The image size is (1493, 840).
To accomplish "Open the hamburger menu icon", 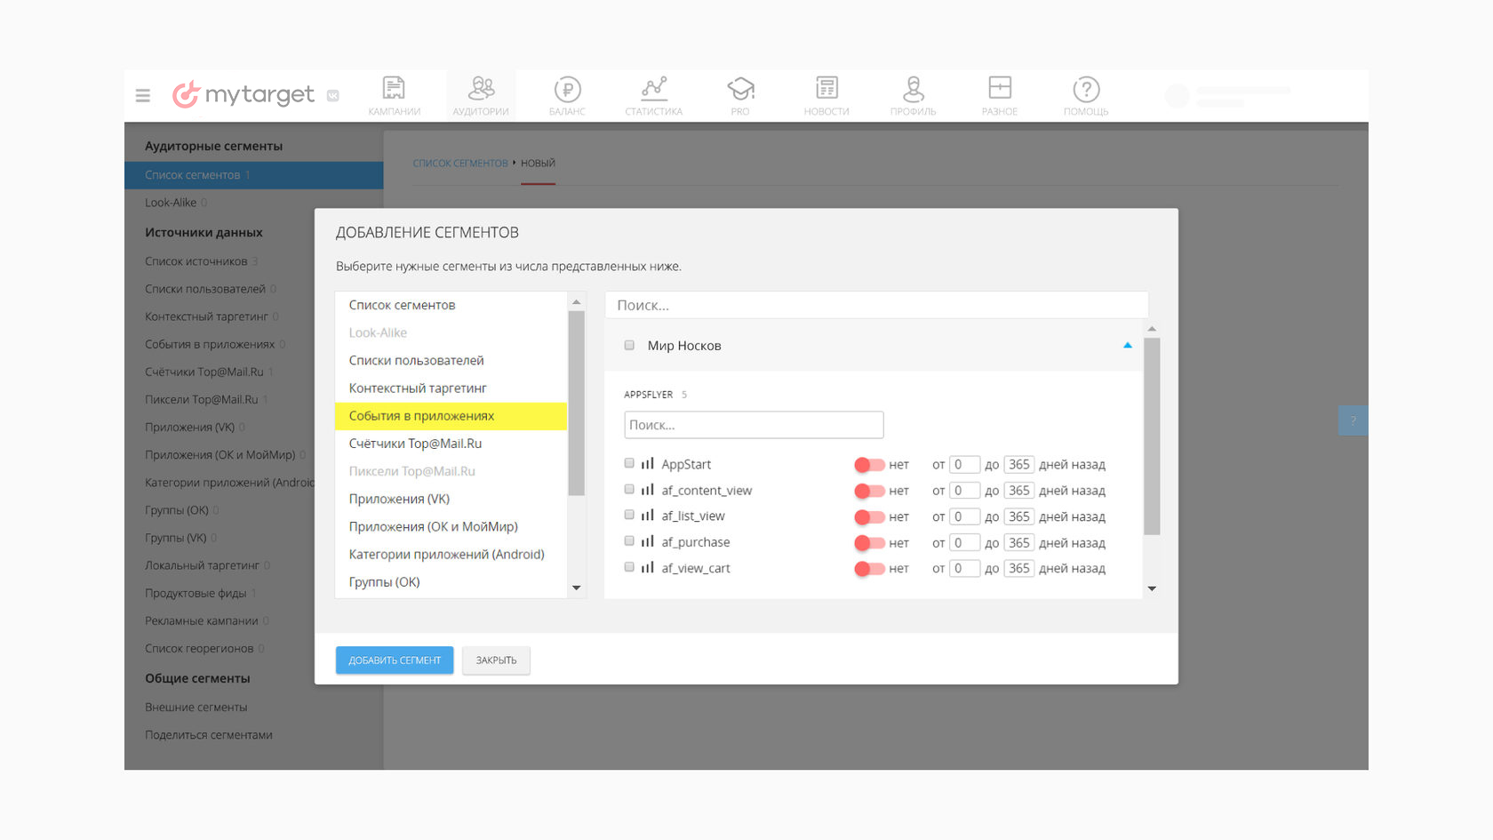I will [x=142, y=95].
